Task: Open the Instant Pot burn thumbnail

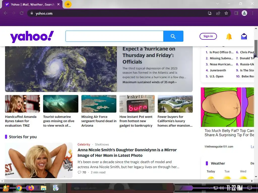Action: point(137,104)
